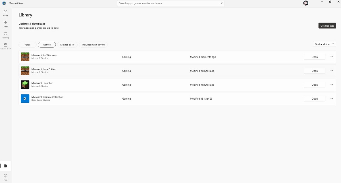This screenshot has height=183, width=341.
Task: Click the Library icon in sidebar
Action: click(5, 166)
